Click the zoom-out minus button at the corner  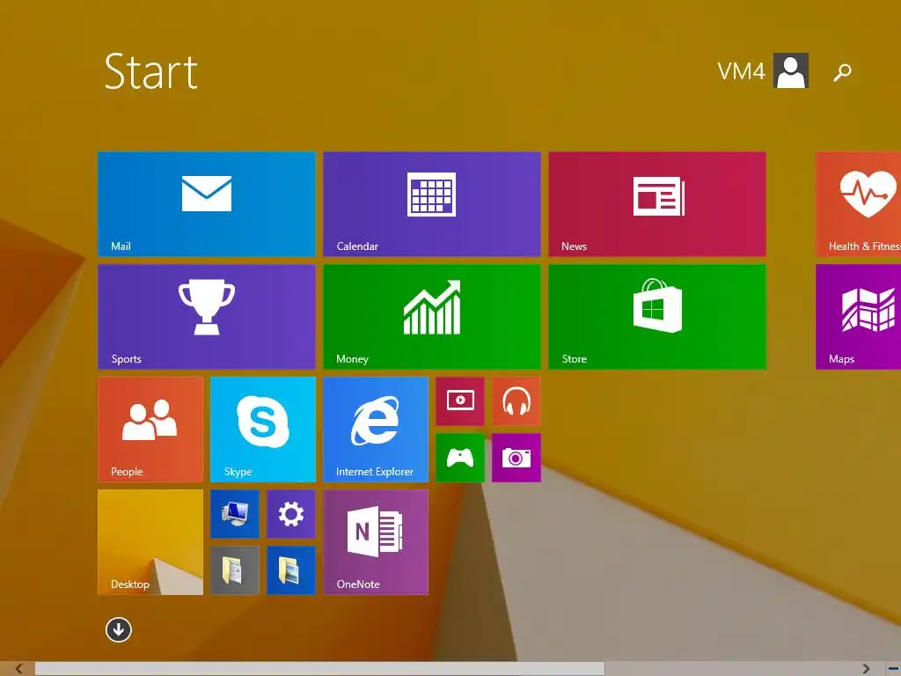(x=892, y=669)
